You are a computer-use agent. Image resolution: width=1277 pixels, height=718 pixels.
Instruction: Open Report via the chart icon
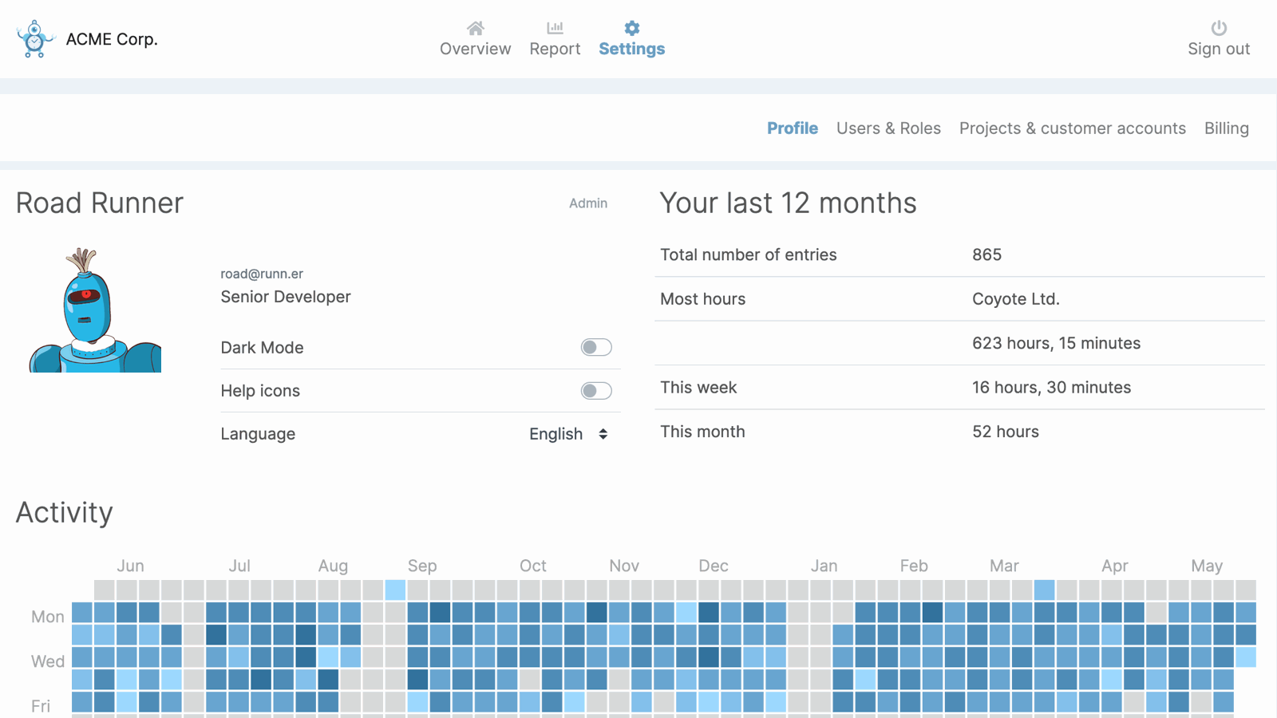tap(555, 28)
